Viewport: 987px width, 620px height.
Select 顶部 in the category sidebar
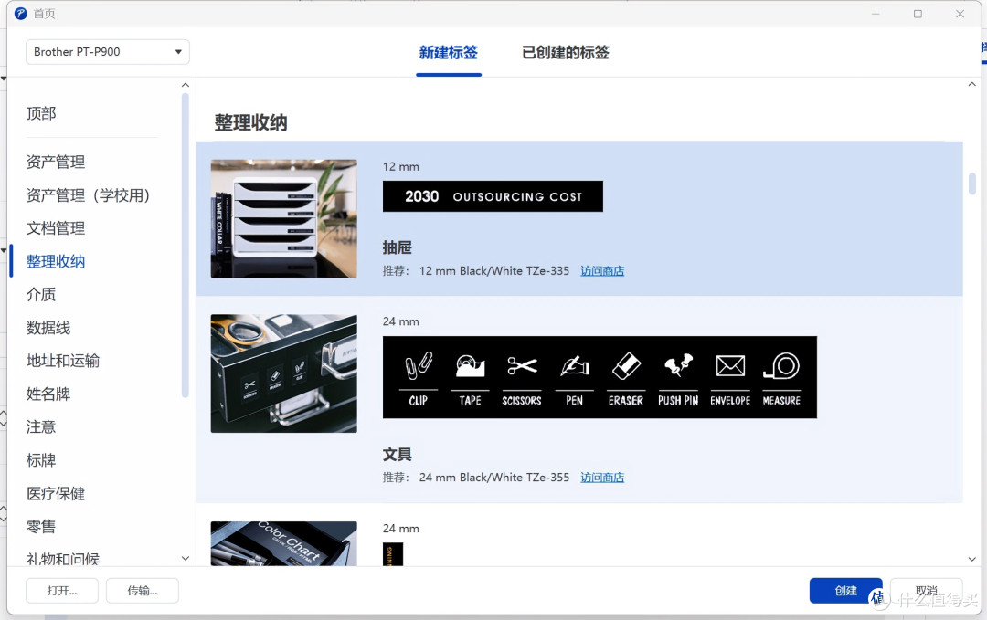tap(41, 114)
